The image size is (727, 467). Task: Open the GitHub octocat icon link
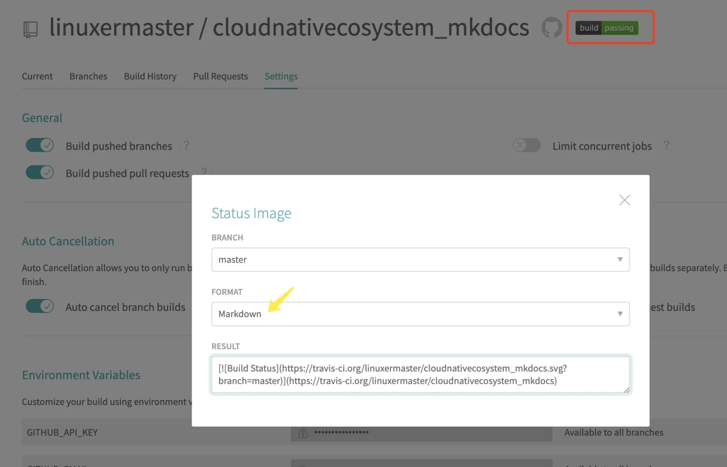tap(551, 28)
